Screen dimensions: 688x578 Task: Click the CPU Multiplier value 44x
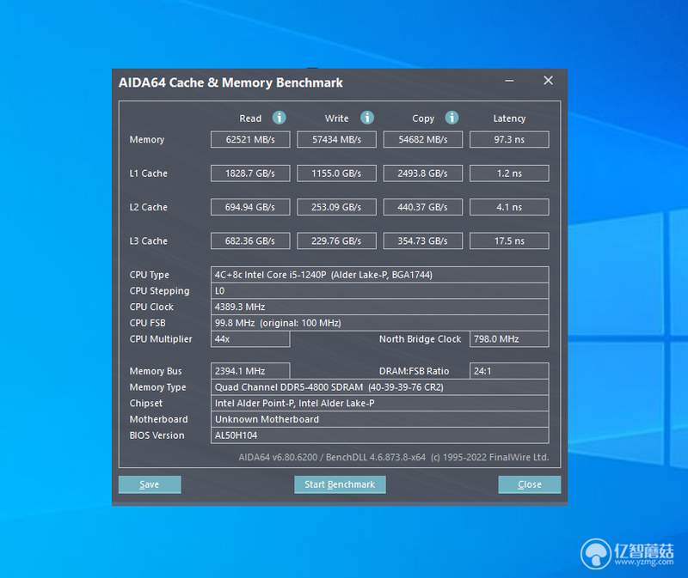[250, 339]
